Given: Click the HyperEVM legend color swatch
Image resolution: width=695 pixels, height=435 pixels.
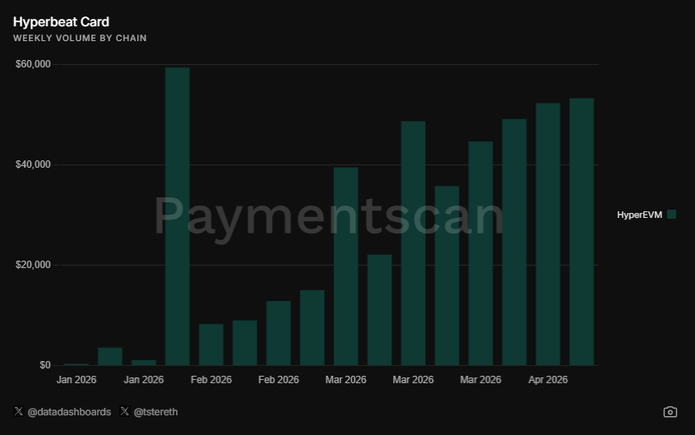Looking at the screenshot, I should 671,215.
